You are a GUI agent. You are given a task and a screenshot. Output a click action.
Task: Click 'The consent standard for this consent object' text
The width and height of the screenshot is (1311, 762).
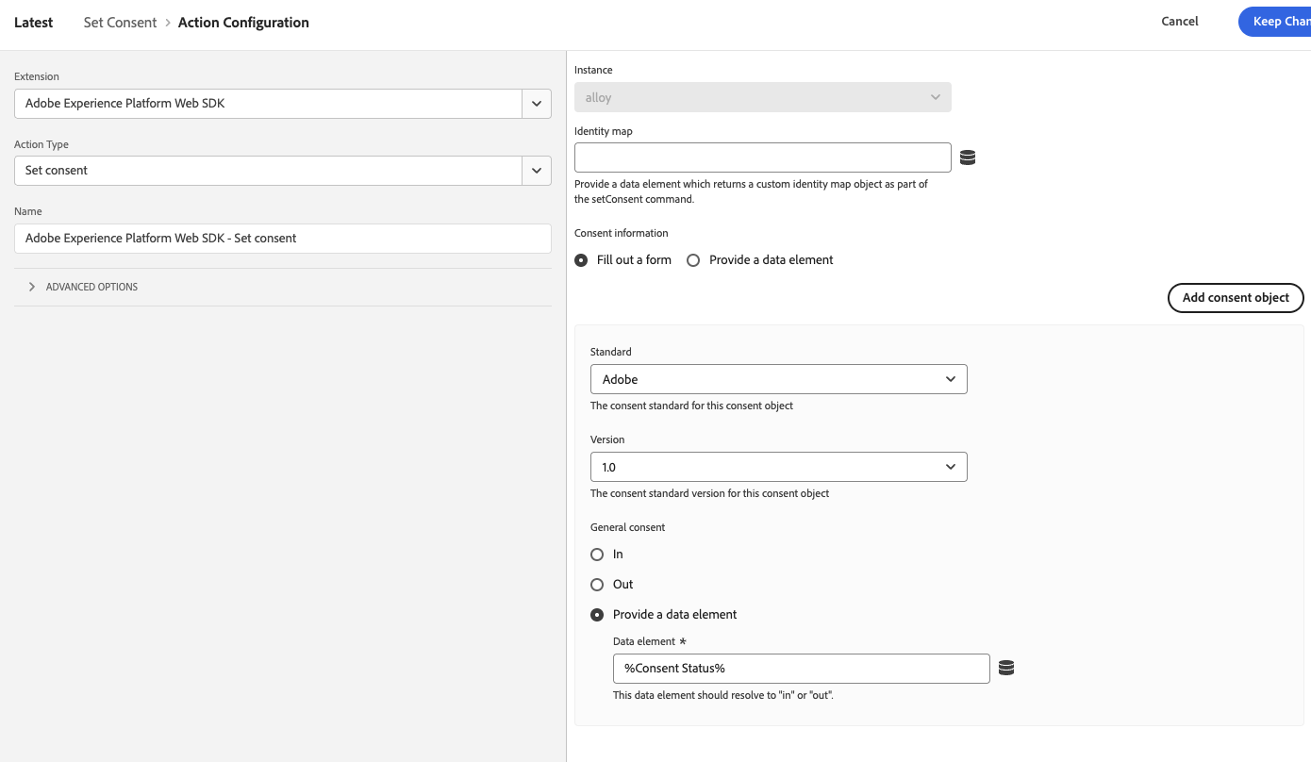point(691,406)
